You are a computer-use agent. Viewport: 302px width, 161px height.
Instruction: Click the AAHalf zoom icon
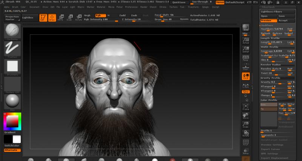[x=245, y=50]
